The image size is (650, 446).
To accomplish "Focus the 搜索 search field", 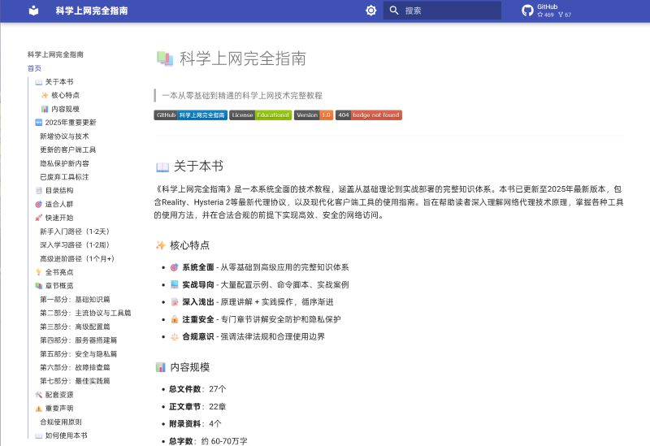I will [442, 11].
